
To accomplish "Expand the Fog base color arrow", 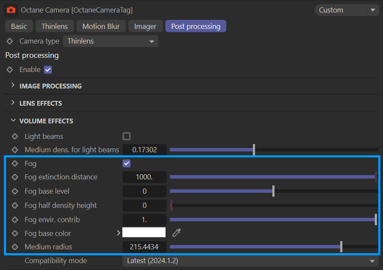I will coord(118,233).
